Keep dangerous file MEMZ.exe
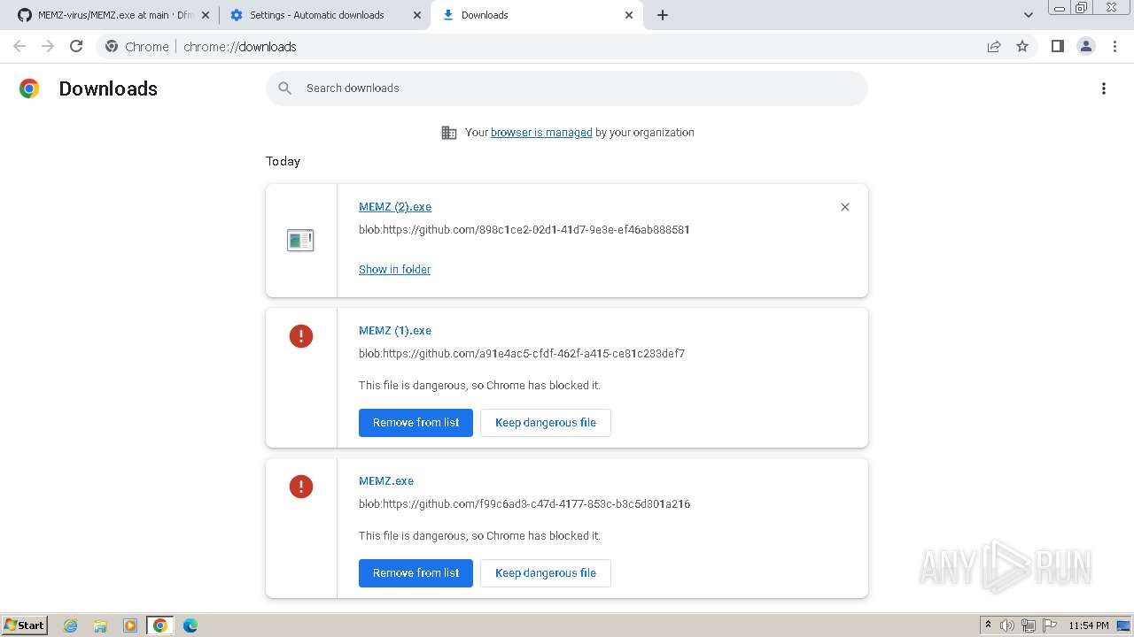The image size is (1134, 637). (x=546, y=573)
